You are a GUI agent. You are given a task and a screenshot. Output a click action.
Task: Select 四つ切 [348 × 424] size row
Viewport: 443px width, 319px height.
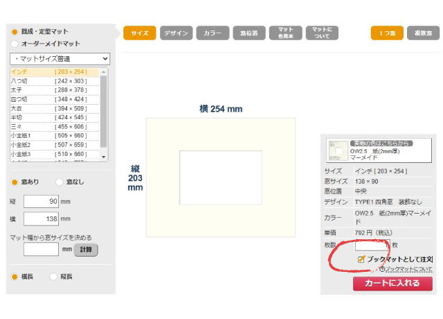point(55,99)
